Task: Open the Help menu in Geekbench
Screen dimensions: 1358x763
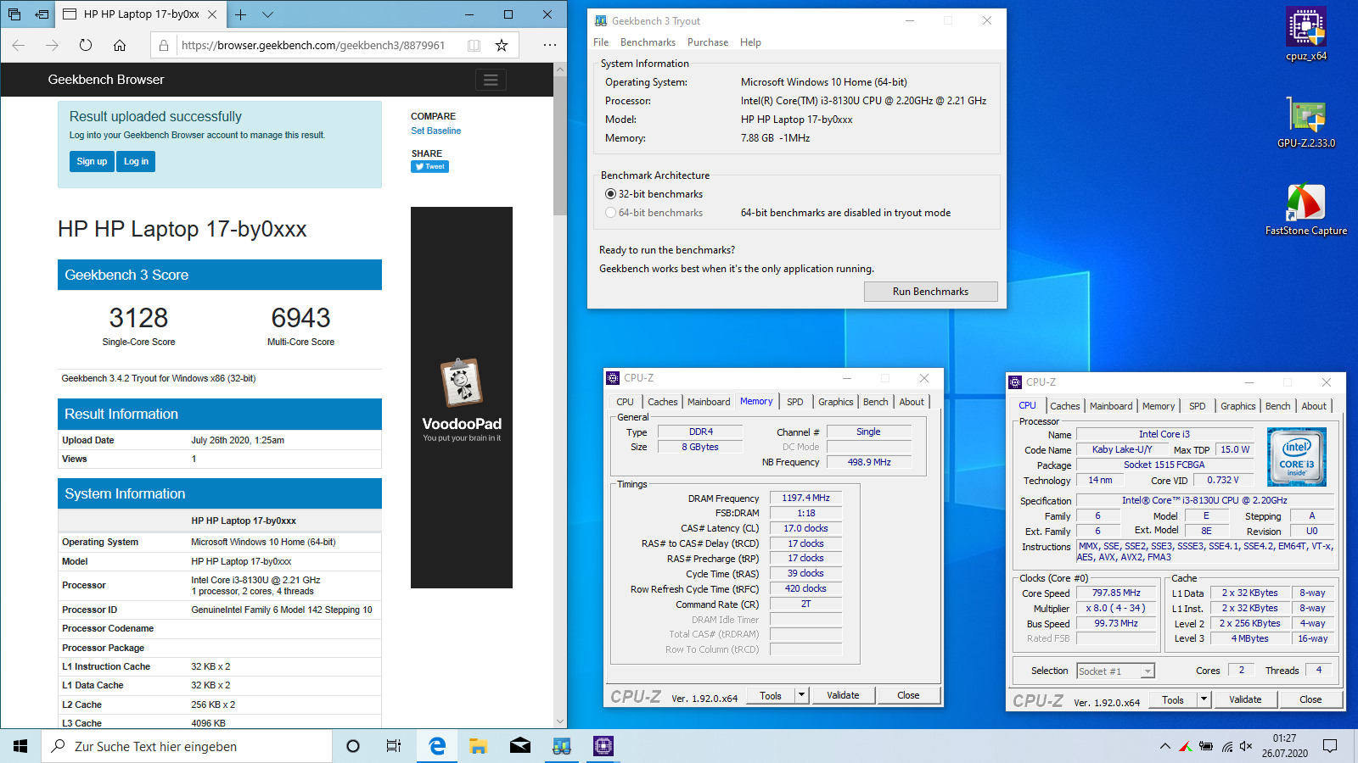Action: click(750, 42)
